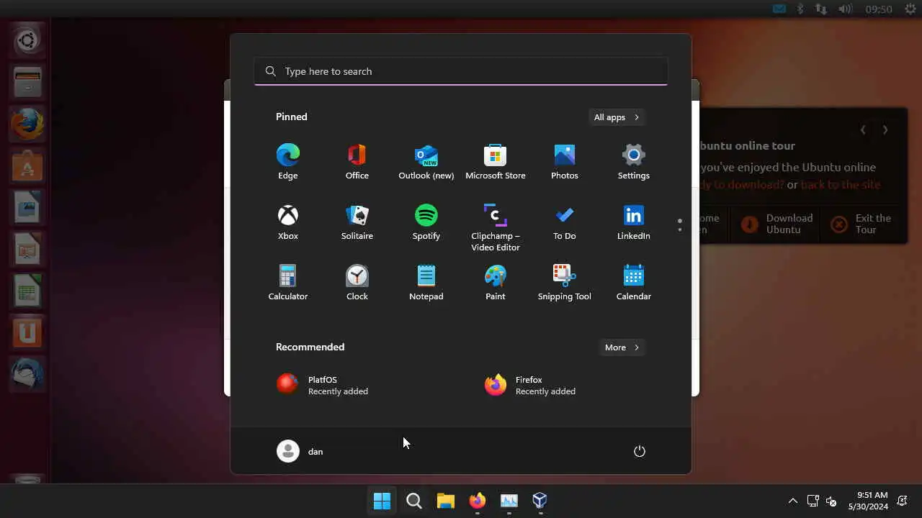This screenshot has width=922, height=518.
Task: Launch the Photos app
Action: pos(564,162)
